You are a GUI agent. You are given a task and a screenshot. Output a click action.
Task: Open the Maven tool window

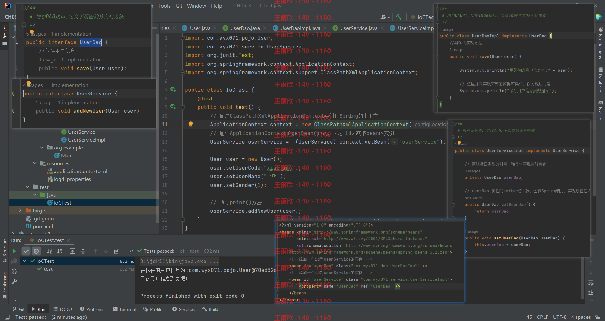[x=600, y=110]
